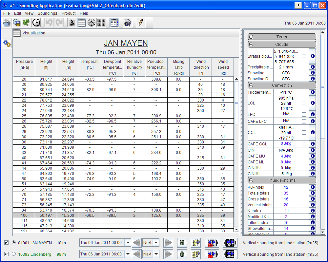Open the Lindenberg date dropdown arrow
The height and width of the screenshot is (262, 328).
pos(128,254)
